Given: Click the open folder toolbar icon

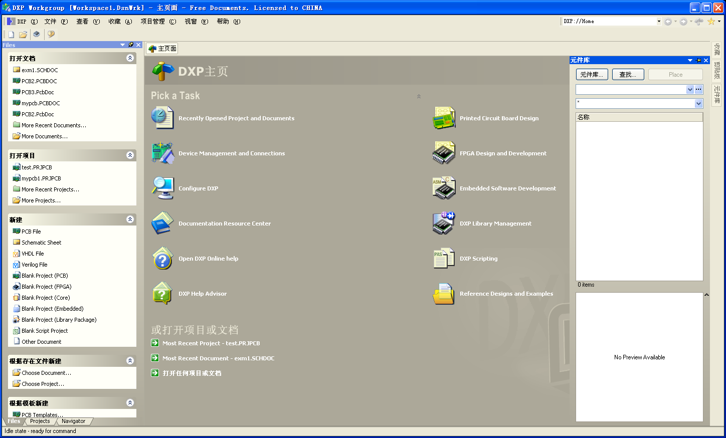Looking at the screenshot, I should click(23, 35).
